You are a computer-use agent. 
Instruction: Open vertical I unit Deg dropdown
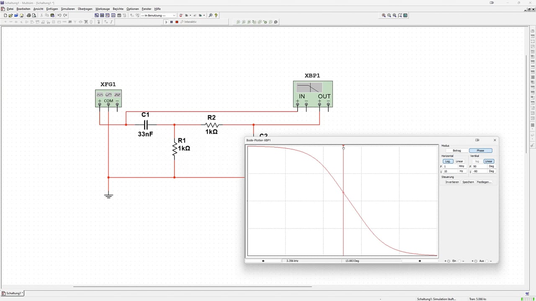tap(492, 171)
